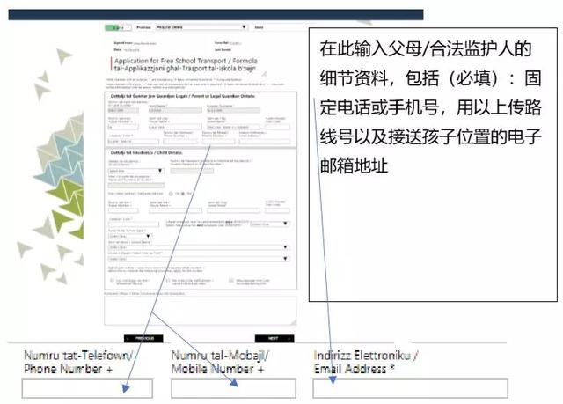This screenshot has height=404, width=563.
Task: Click Post Code field in Parent Details
Action: 277,127
